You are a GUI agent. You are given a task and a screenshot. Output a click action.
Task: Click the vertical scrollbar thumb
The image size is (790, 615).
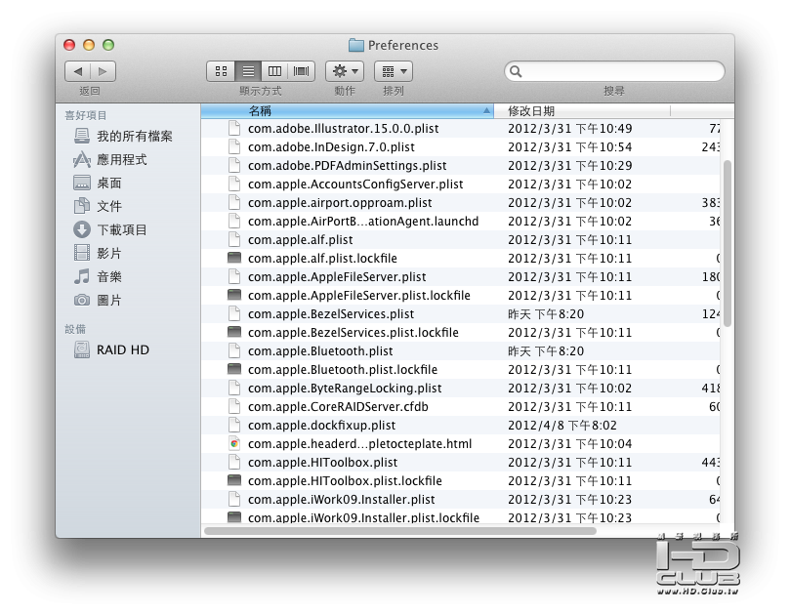727,243
